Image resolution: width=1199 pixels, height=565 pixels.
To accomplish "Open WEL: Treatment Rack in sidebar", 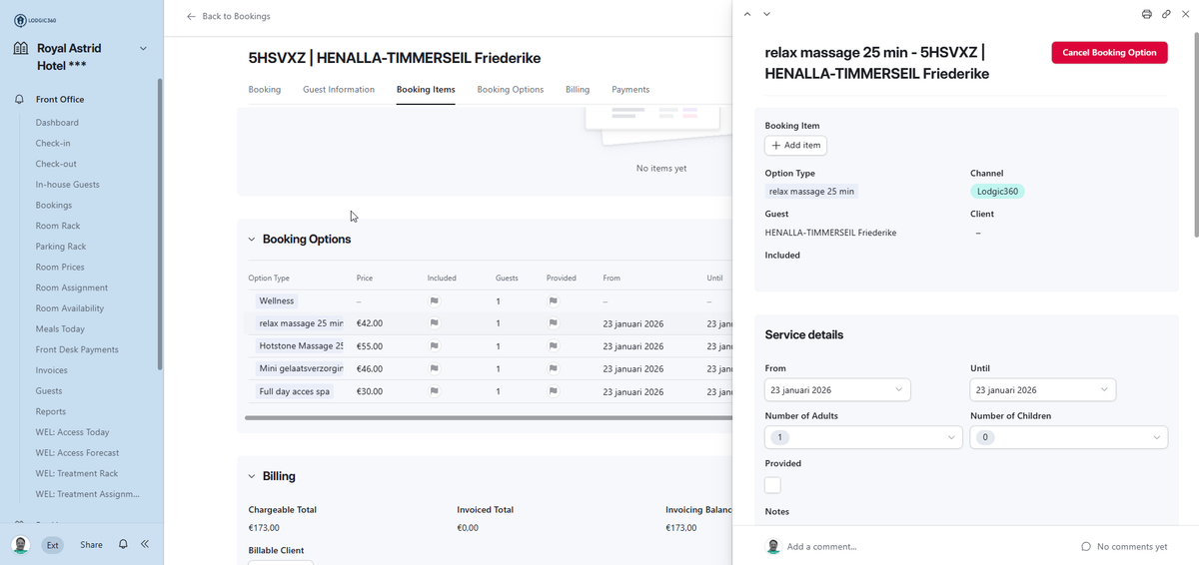I will pos(77,473).
